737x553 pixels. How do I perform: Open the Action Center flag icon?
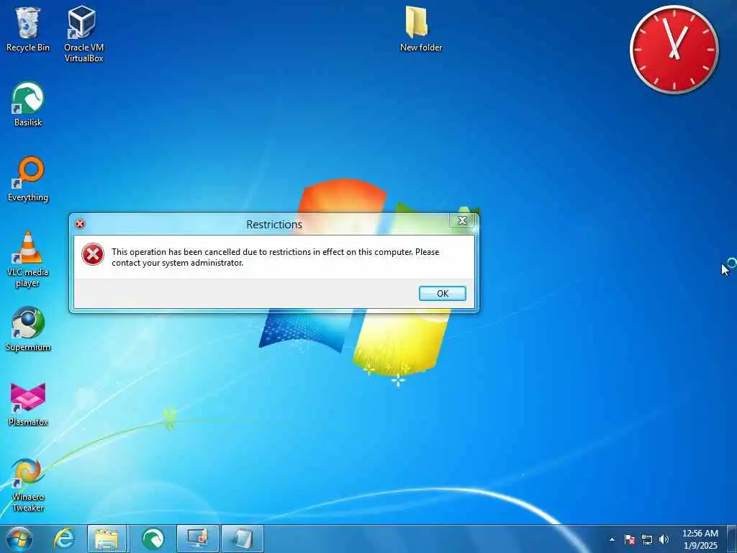630,539
